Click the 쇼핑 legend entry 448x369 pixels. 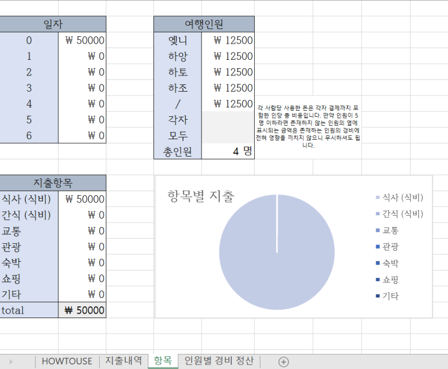tap(388, 280)
